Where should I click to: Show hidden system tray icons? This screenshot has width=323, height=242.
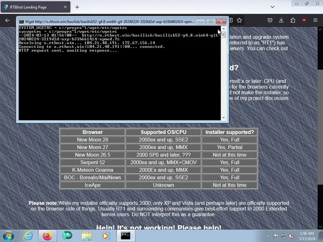(268, 236)
